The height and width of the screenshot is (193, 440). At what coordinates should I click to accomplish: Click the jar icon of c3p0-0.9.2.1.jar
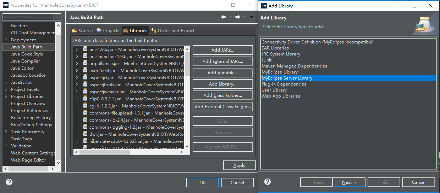[85, 99]
